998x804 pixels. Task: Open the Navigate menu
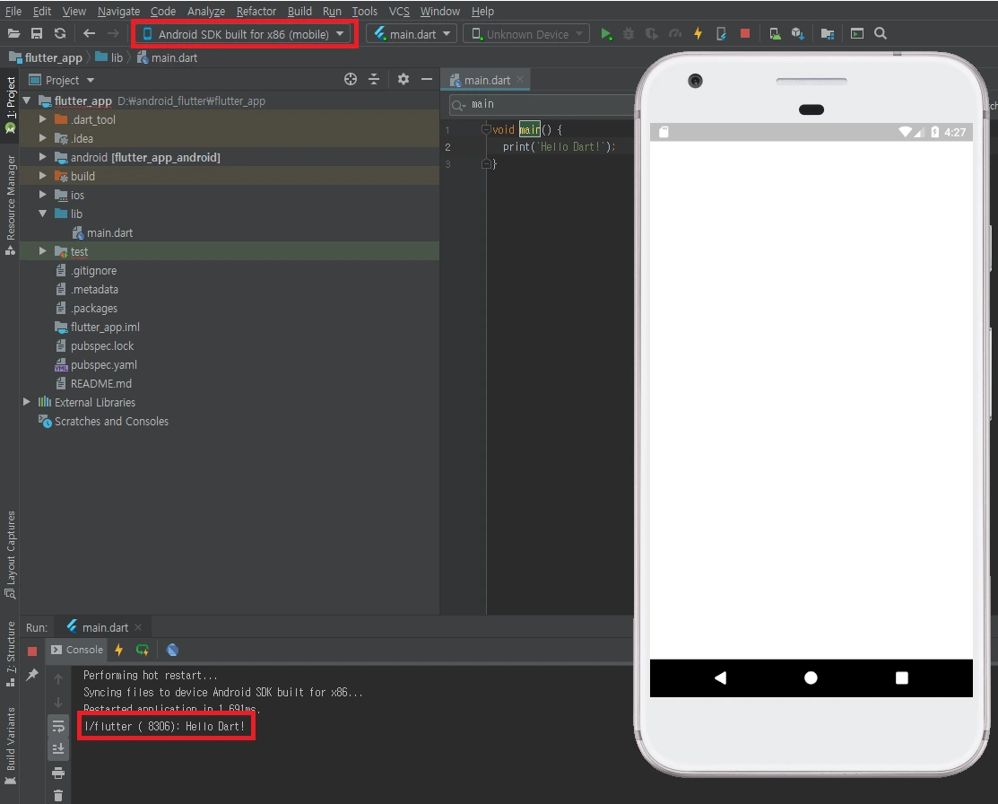[x=118, y=12]
